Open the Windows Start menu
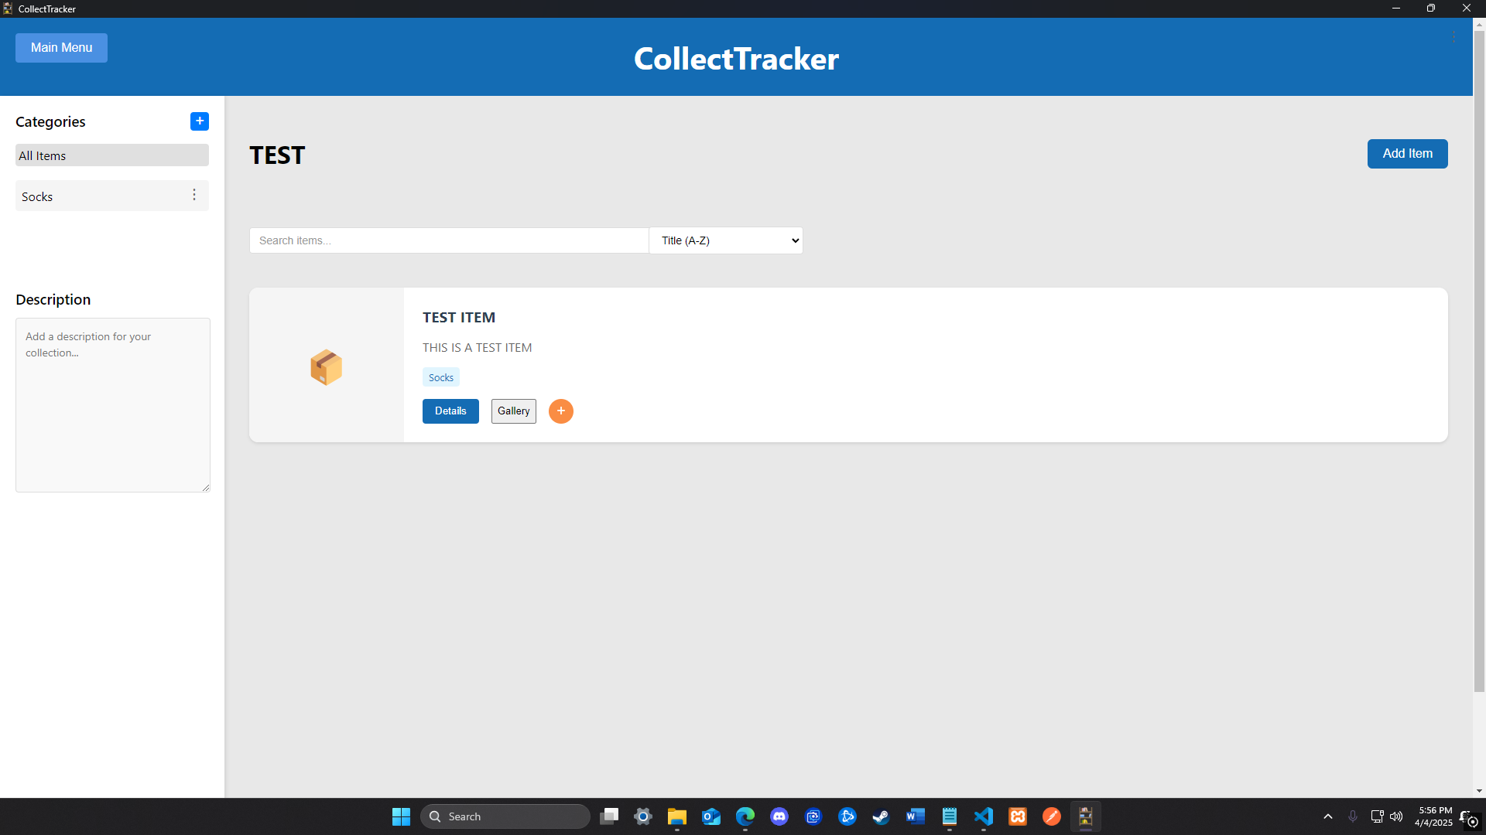Screen dimensions: 1486x835 (x=401, y=816)
